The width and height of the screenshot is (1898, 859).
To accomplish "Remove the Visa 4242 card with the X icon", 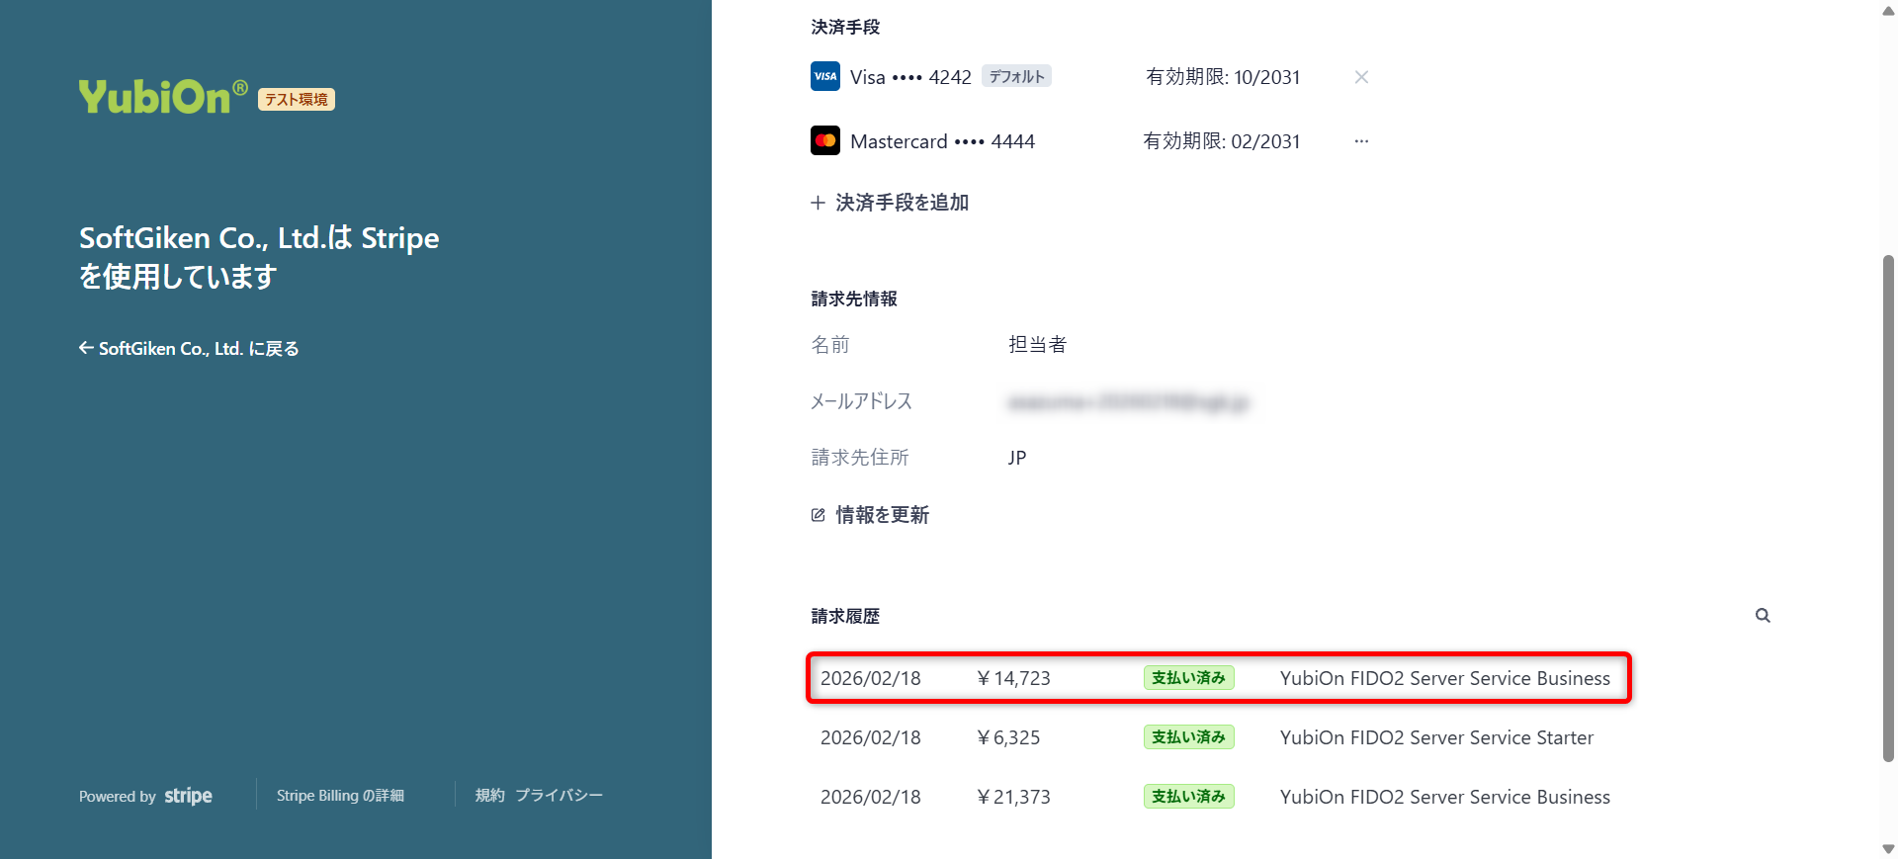I will click(1361, 77).
